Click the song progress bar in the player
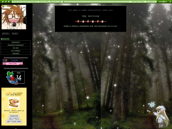Image resolution: width=172 pixels, height=129 pixels. tap(96, 2)
